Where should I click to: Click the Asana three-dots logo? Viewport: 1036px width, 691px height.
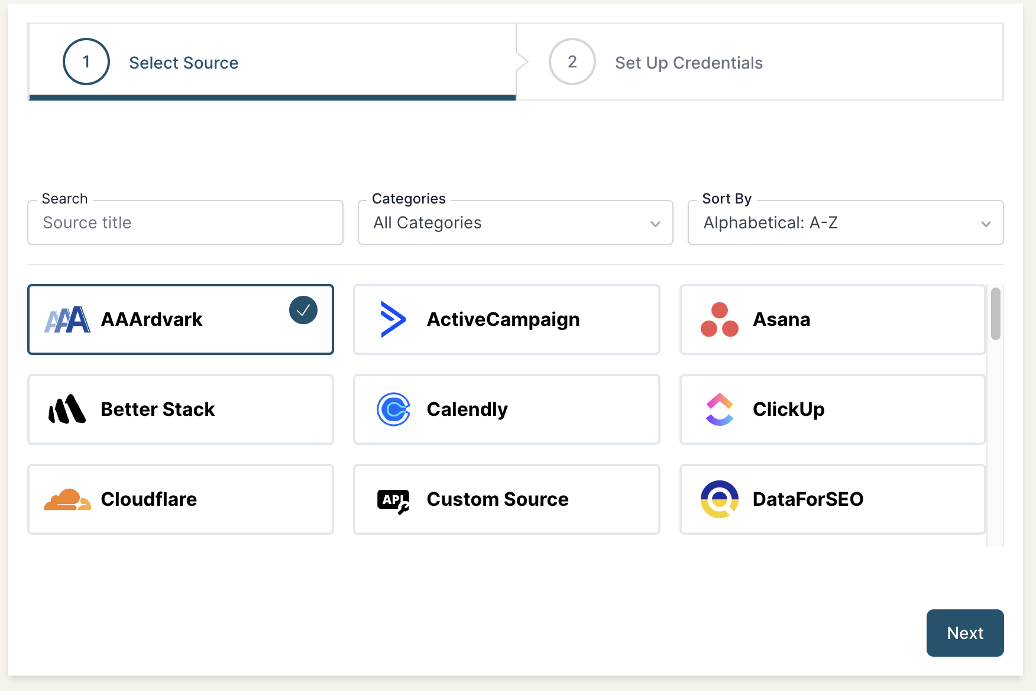click(x=720, y=319)
